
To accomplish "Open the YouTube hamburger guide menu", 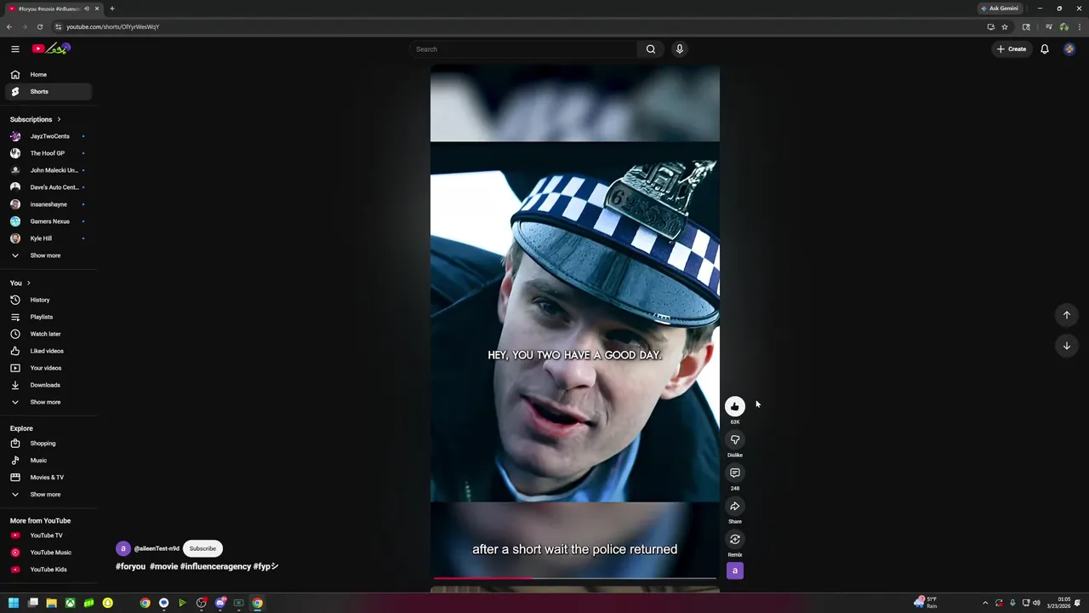I will tap(14, 49).
